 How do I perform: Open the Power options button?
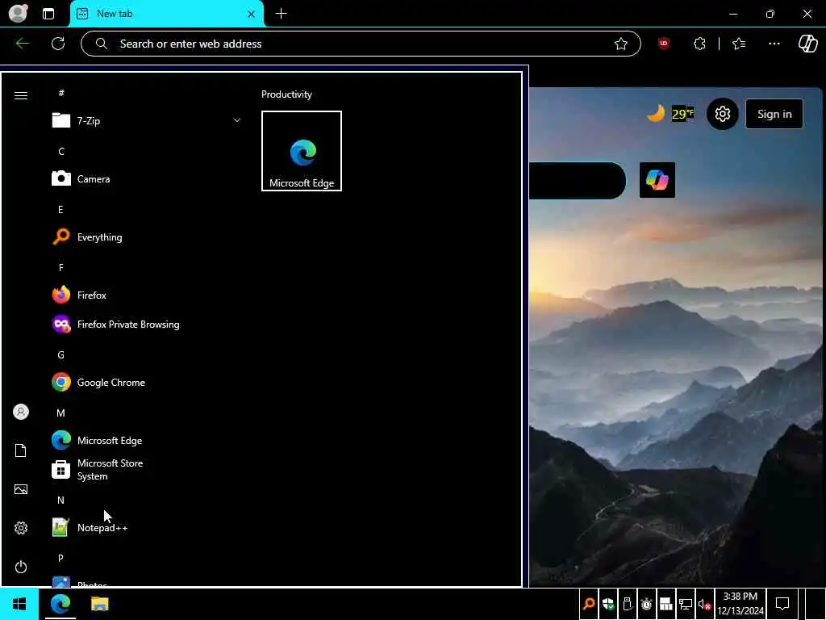[x=20, y=567]
